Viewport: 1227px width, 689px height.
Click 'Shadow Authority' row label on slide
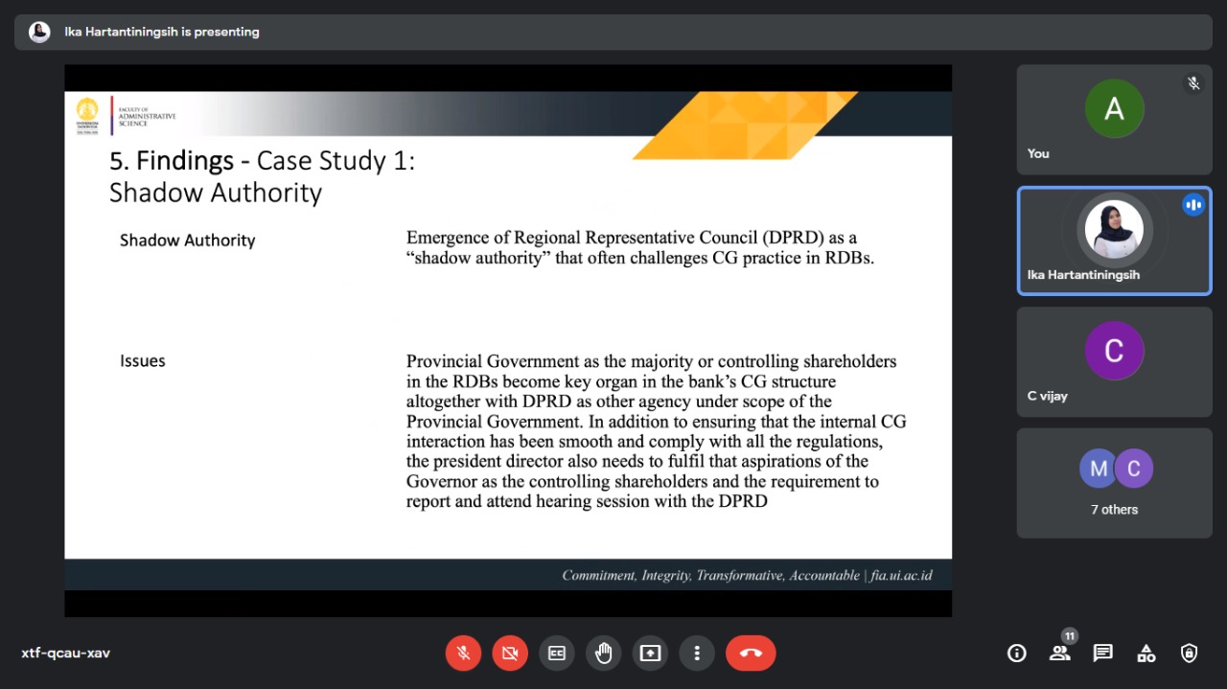(188, 241)
